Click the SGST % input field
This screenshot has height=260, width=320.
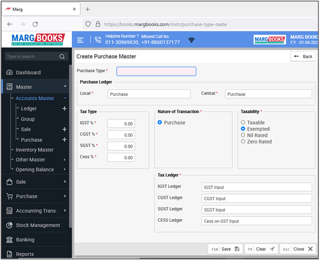(x=121, y=146)
